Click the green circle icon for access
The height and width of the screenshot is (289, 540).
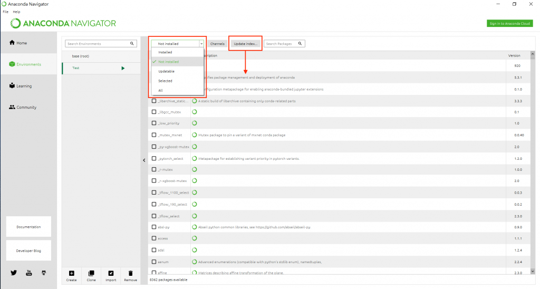[195, 238]
